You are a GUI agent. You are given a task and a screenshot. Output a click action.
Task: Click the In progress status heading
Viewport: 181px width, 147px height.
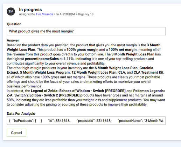30,9
